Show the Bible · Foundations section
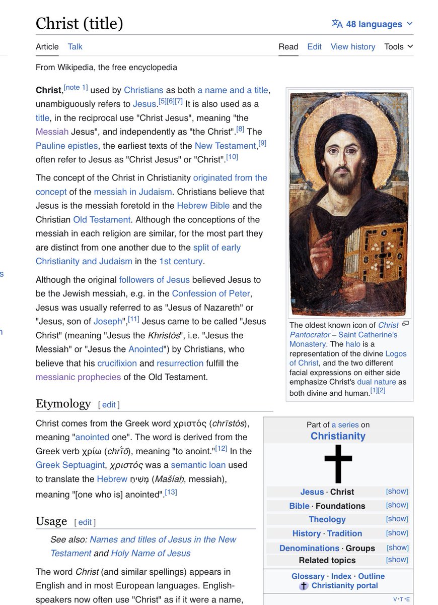Viewport: 438px width, 605px height. point(397,505)
